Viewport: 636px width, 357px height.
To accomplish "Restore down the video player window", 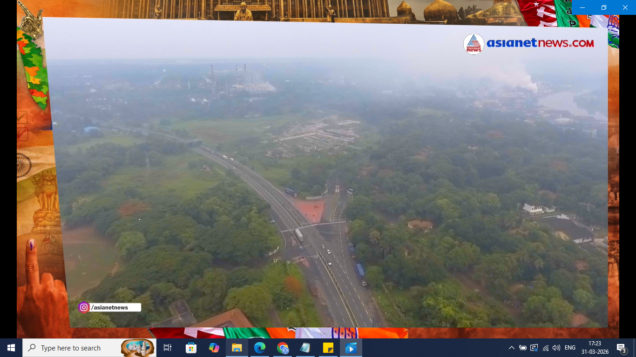I will point(604,7).
